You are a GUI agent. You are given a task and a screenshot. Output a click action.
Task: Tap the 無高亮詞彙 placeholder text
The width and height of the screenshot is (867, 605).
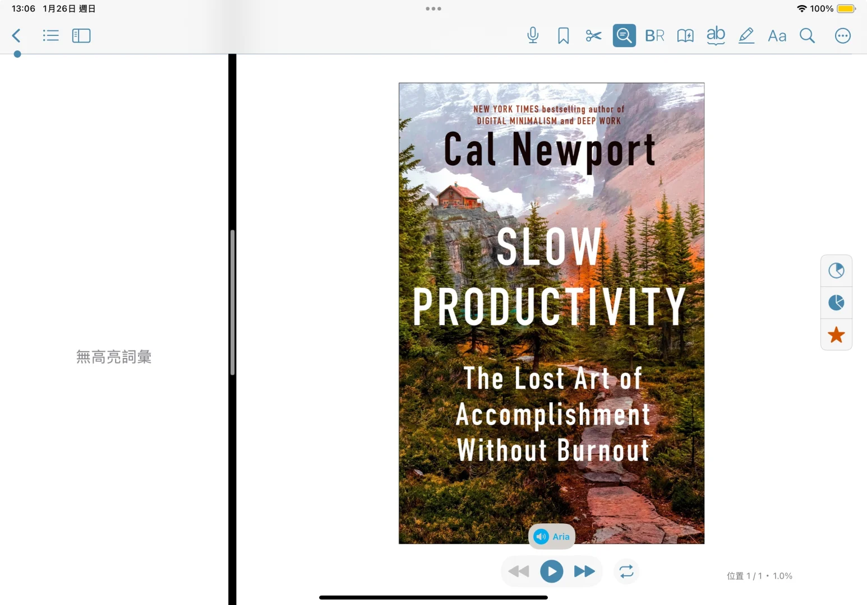tap(114, 357)
